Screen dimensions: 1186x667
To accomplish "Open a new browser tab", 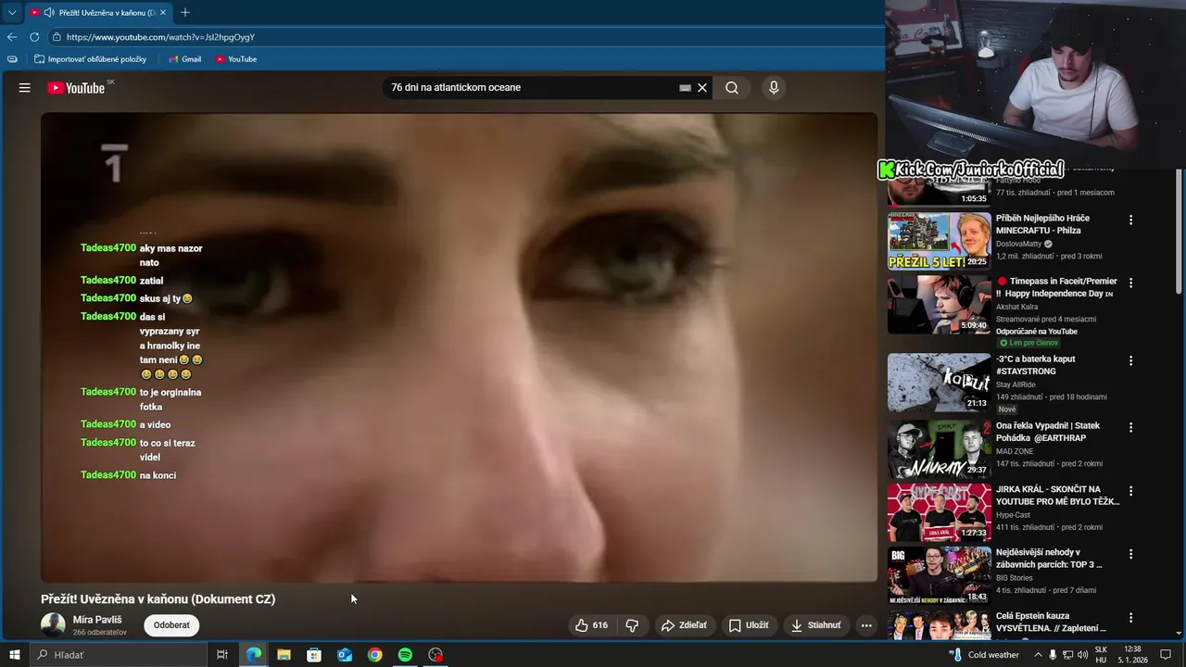I will (185, 13).
